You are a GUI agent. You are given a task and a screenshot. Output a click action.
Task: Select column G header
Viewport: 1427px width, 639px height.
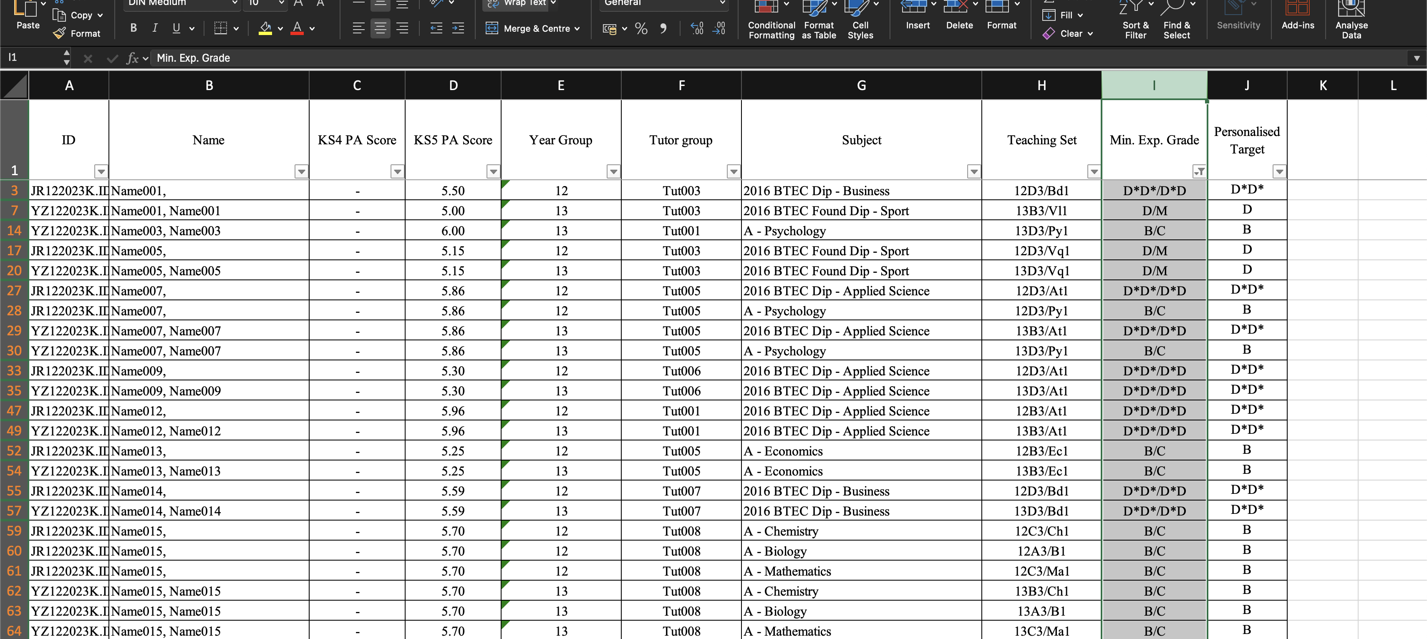pos(861,85)
